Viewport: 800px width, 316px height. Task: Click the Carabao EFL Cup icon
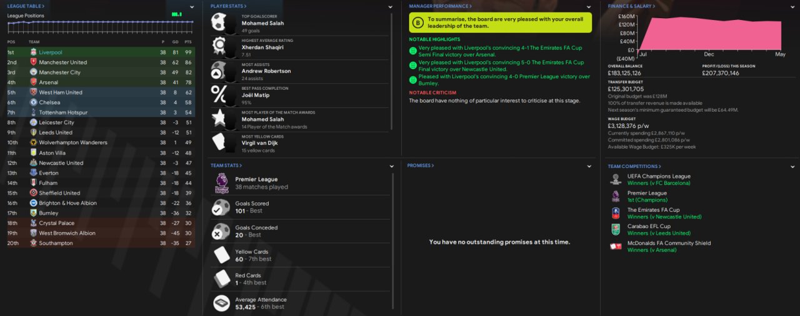point(616,230)
